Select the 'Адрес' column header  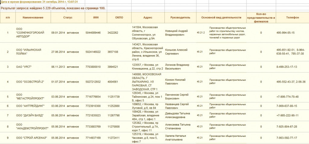tap(148, 18)
